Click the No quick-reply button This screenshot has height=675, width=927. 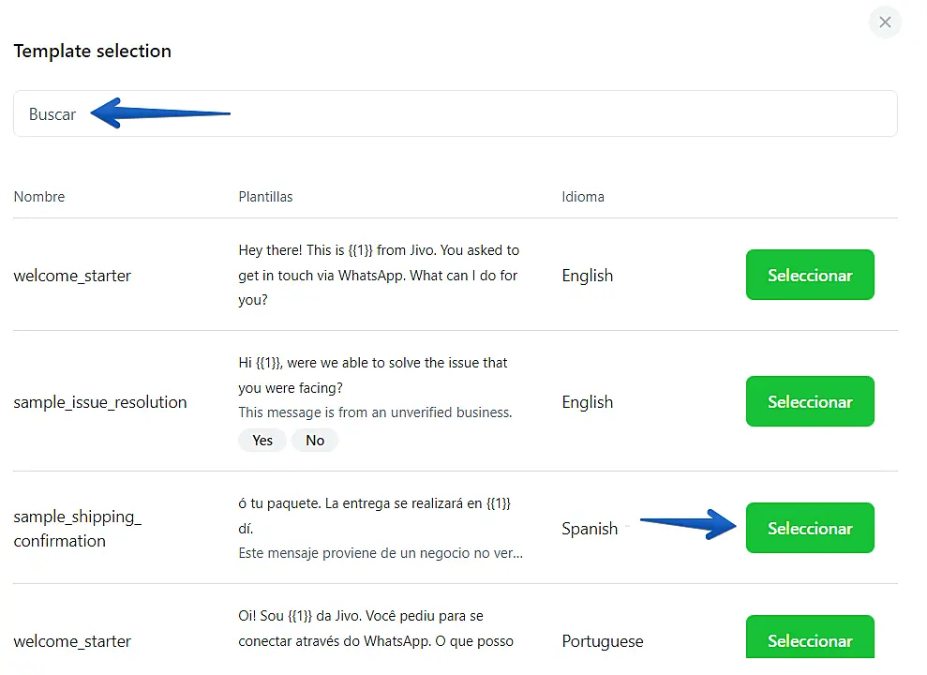315,441
